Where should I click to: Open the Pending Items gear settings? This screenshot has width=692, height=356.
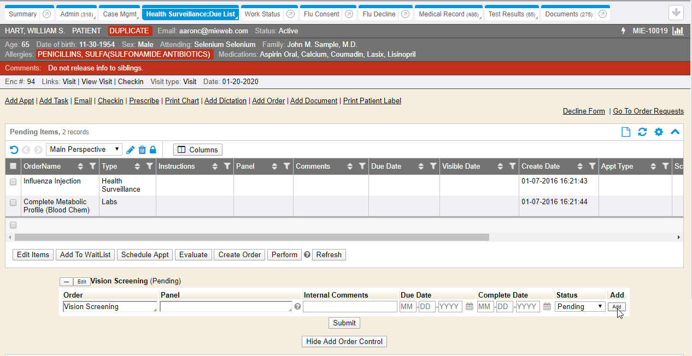click(x=659, y=132)
